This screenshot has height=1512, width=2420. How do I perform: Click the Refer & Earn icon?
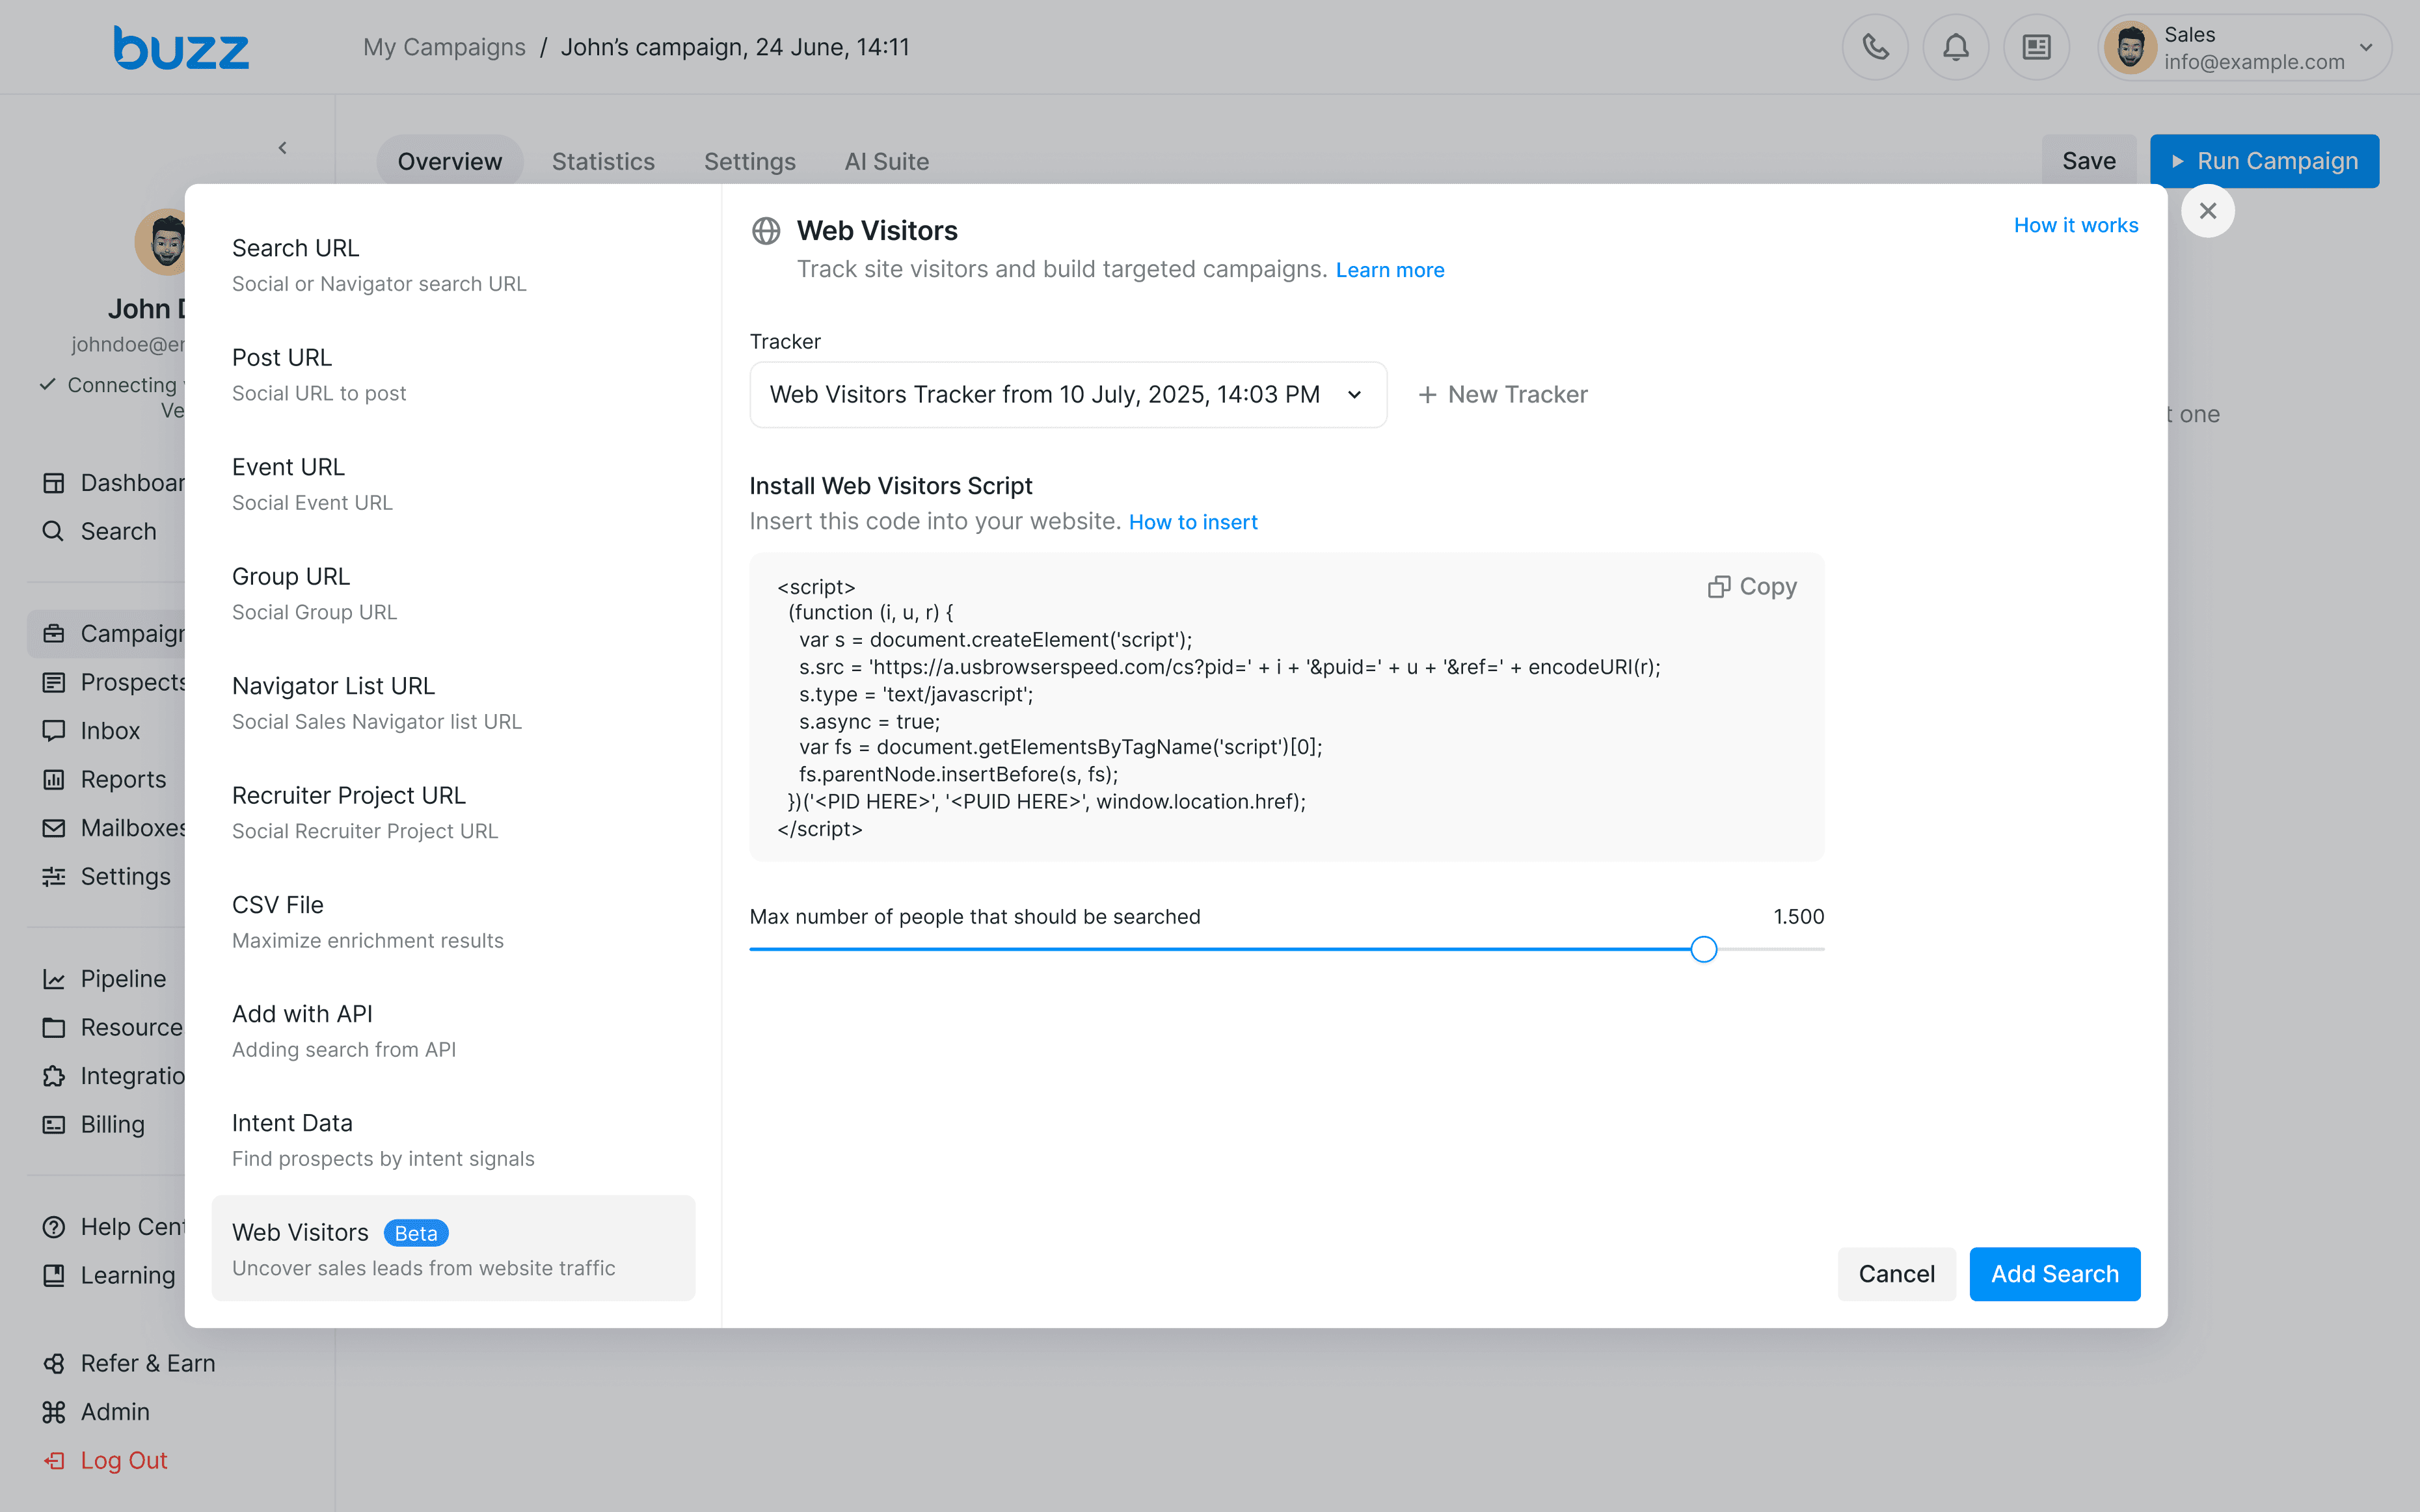(x=54, y=1363)
